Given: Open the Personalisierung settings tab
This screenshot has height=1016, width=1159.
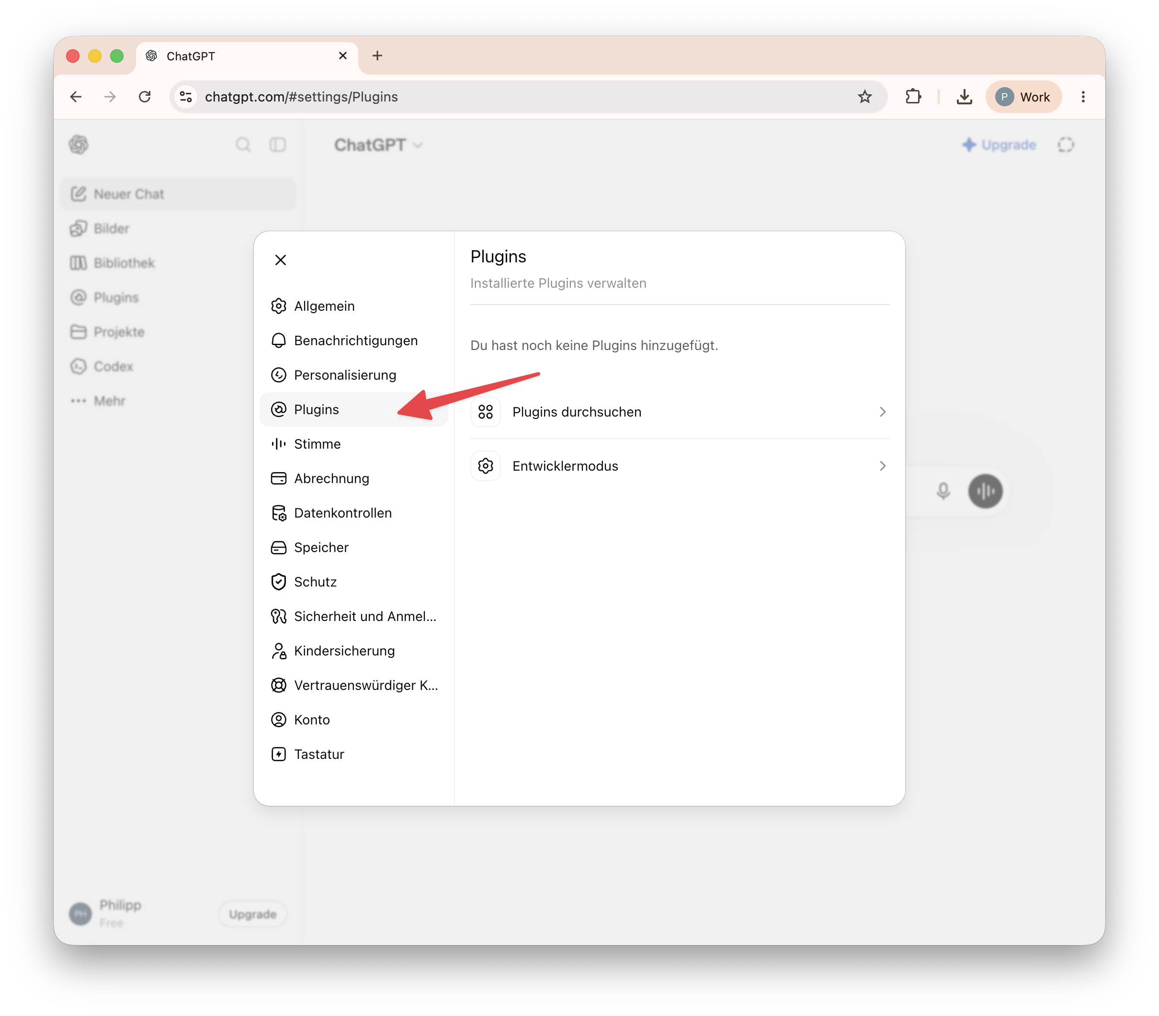Looking at the screenshot, I should pyautogui.click(x=353, y=375).
